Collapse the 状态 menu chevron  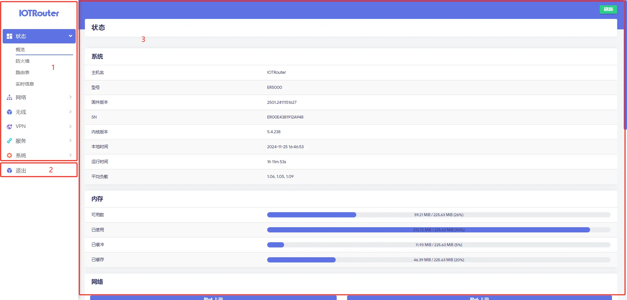(x=70, y=36)
